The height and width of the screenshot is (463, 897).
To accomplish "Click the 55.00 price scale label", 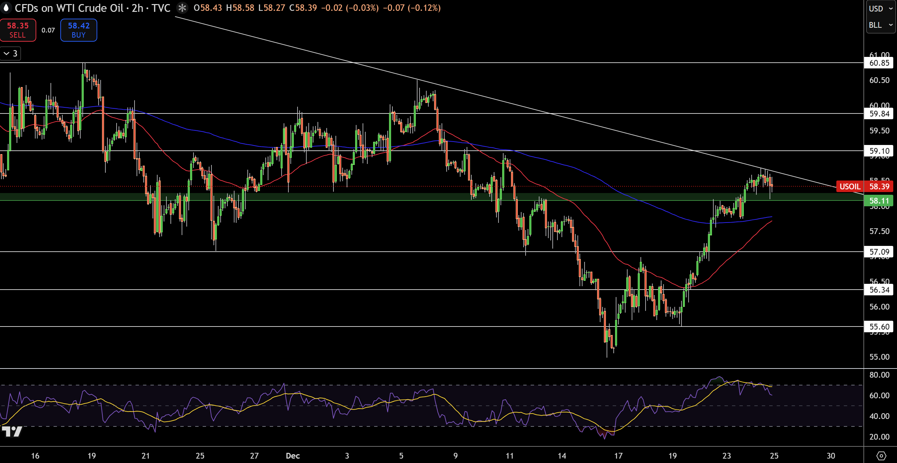I will pyautogui.click(x=879, y=357).
